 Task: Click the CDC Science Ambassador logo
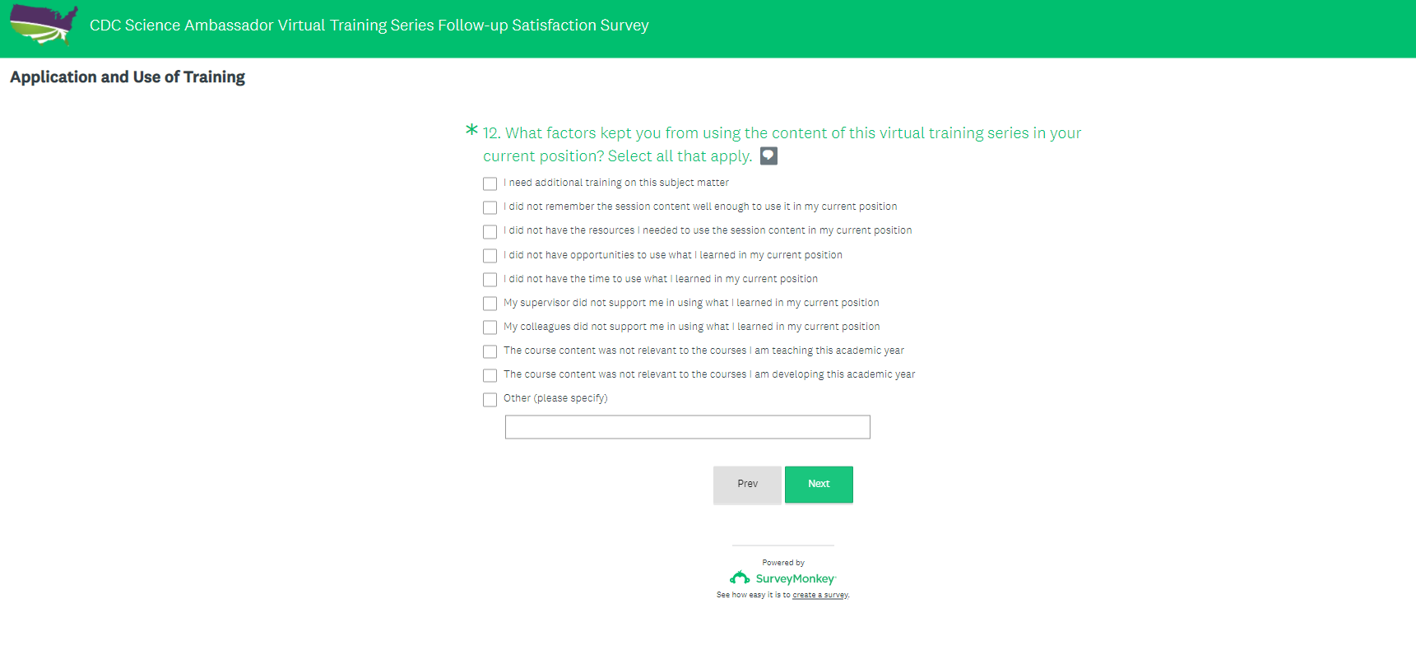[x=44, y=25]
